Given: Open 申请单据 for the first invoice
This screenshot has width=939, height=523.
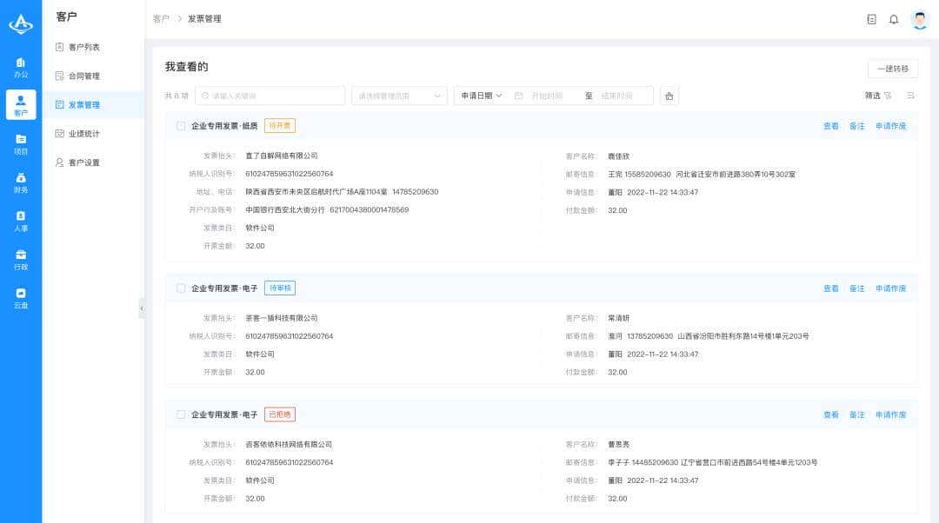Looking at the screenshot, I should [x=890, y=125].
